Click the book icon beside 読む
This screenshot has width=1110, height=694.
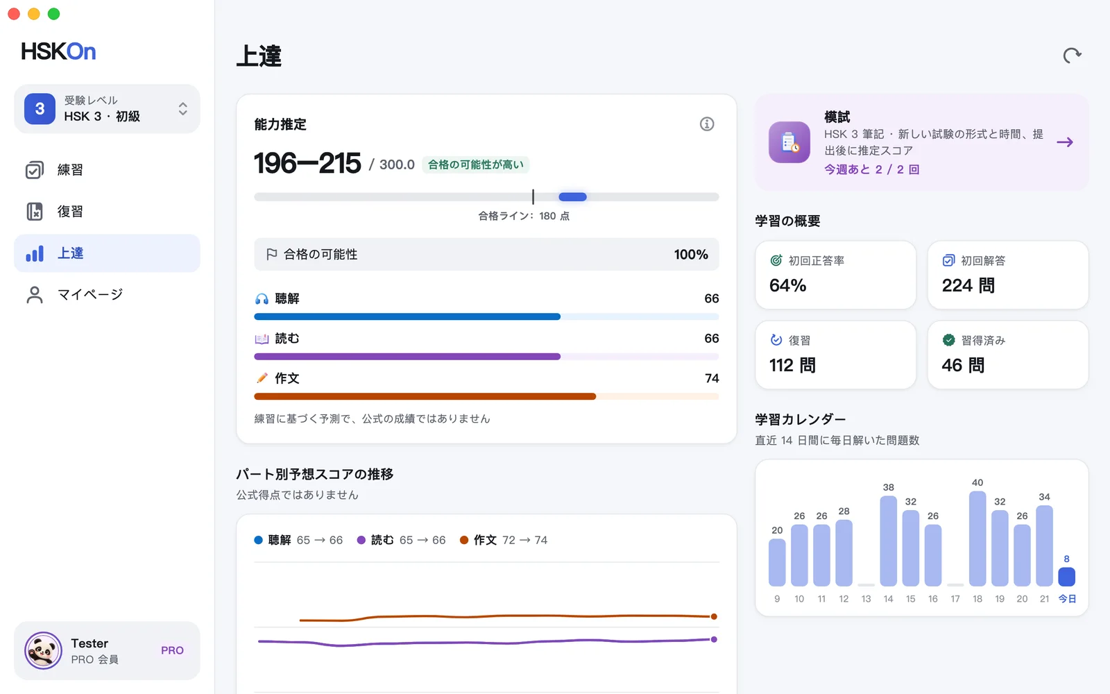tap(262, 339)
